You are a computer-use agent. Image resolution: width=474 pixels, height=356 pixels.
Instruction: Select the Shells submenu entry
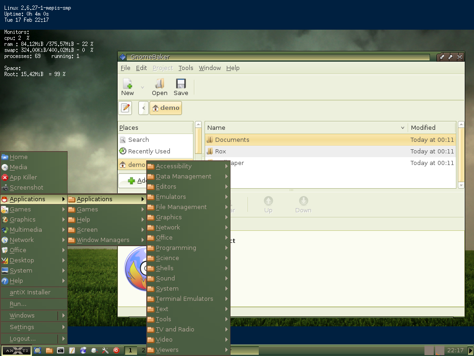coord(188,268)
